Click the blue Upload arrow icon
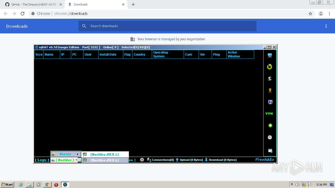This screenshot has width=335, height=188. pyautogui.click(x=177, y=160)
